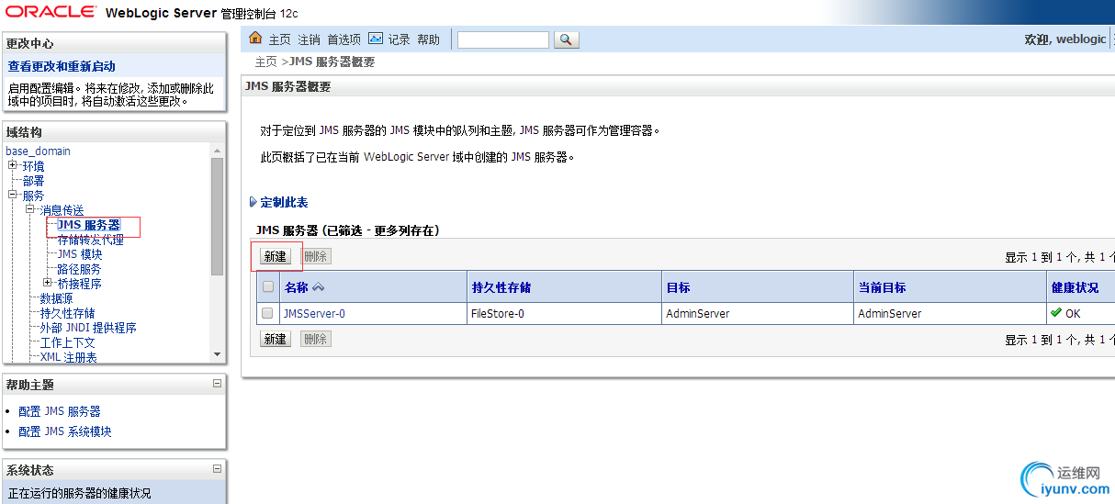Select JMS 模块 tree item
Screen dimensions: 1115x504
tap(80, 254)
